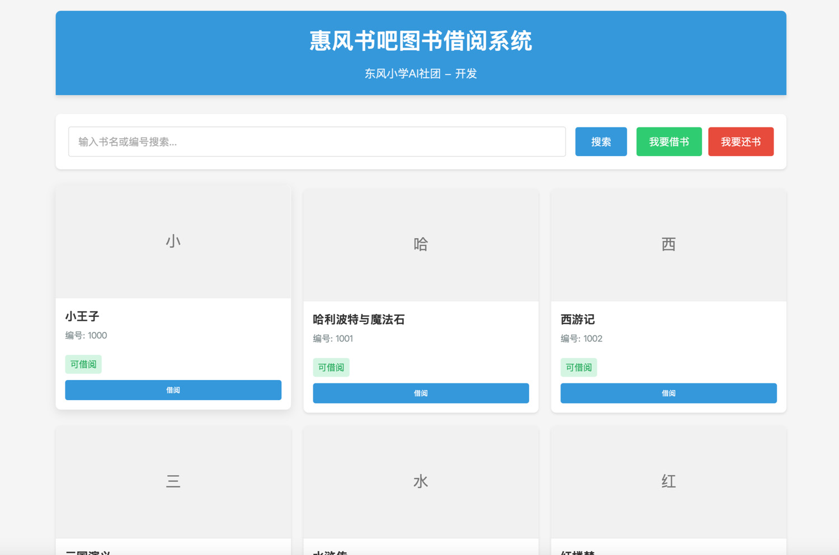
Task: Click the 三国演义 cover placeholder
Action: click(173, 481)
